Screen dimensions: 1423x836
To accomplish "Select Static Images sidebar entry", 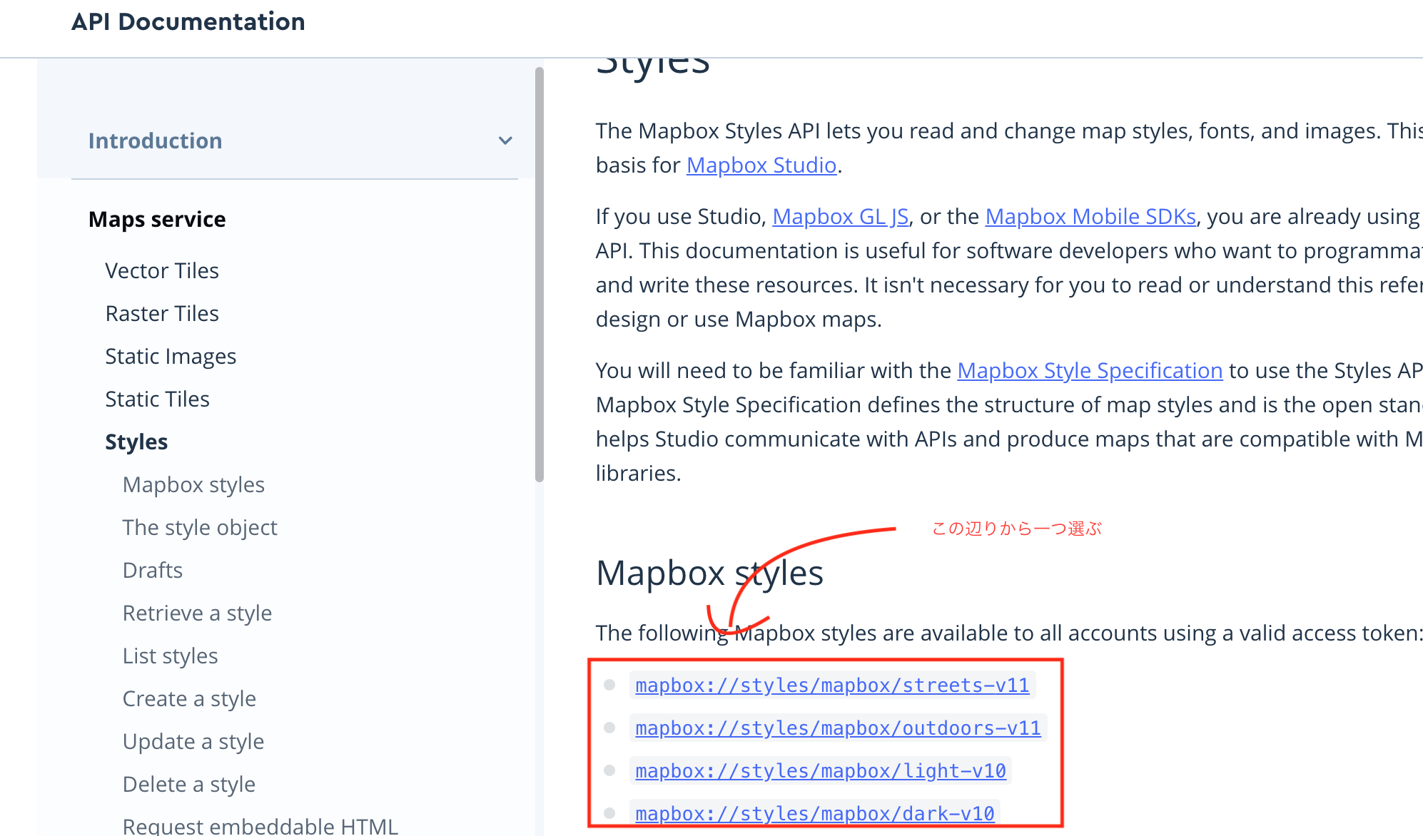I will pyautogui.click(x=170, y=356).
